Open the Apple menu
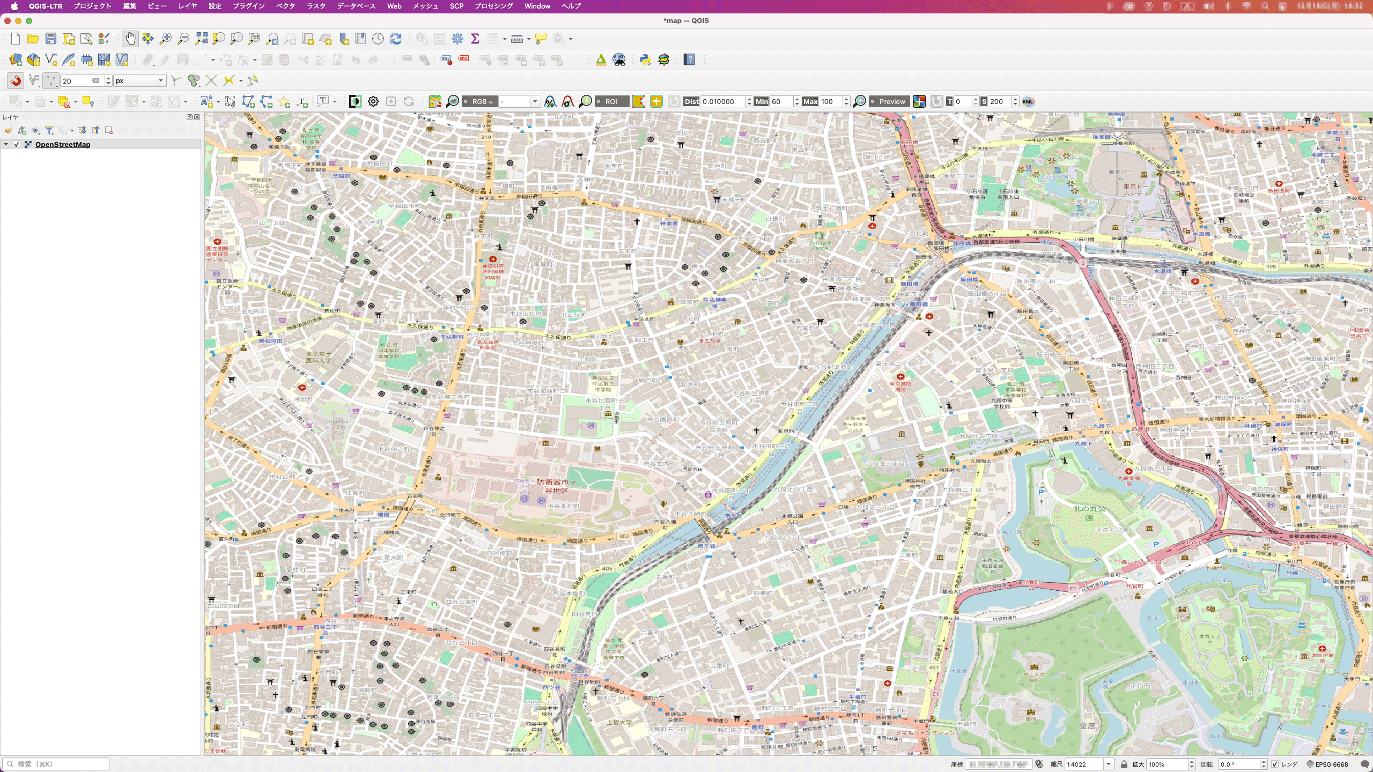The height and width of the screenshot is (772, 1373). pos(14,6)
